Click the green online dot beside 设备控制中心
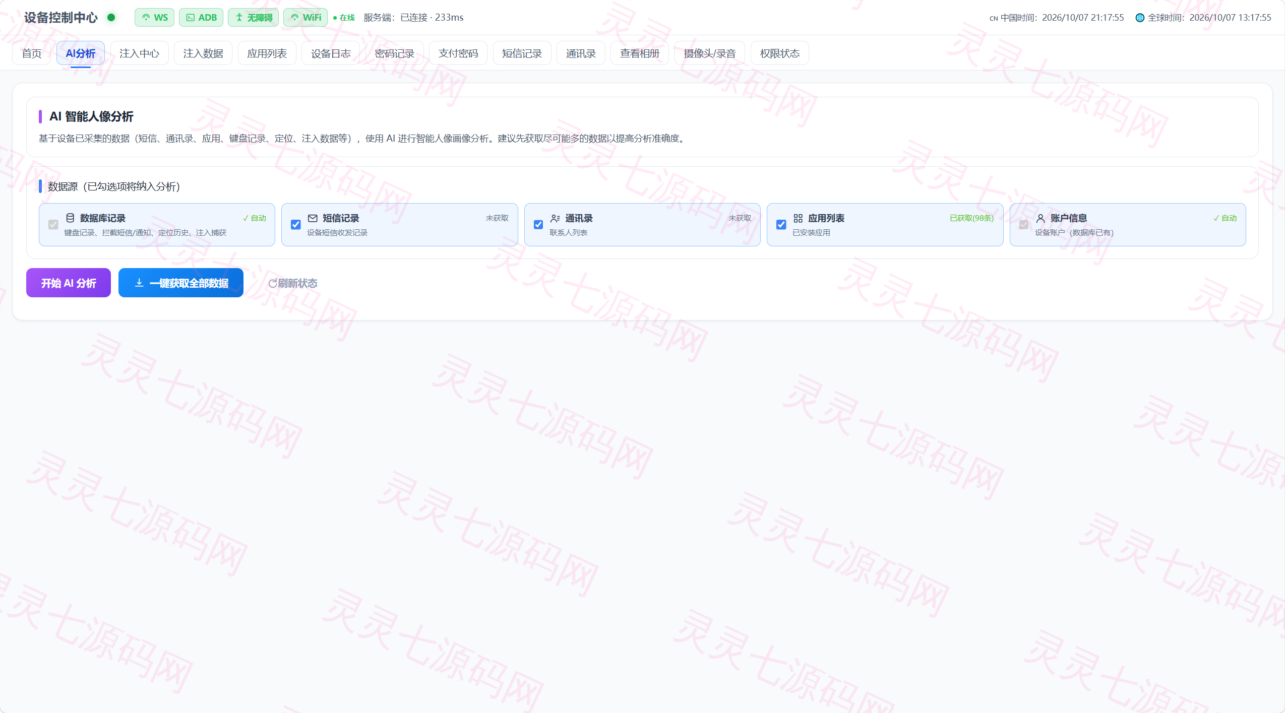Screen dimensions: 1285x713 tap(111, 18)
